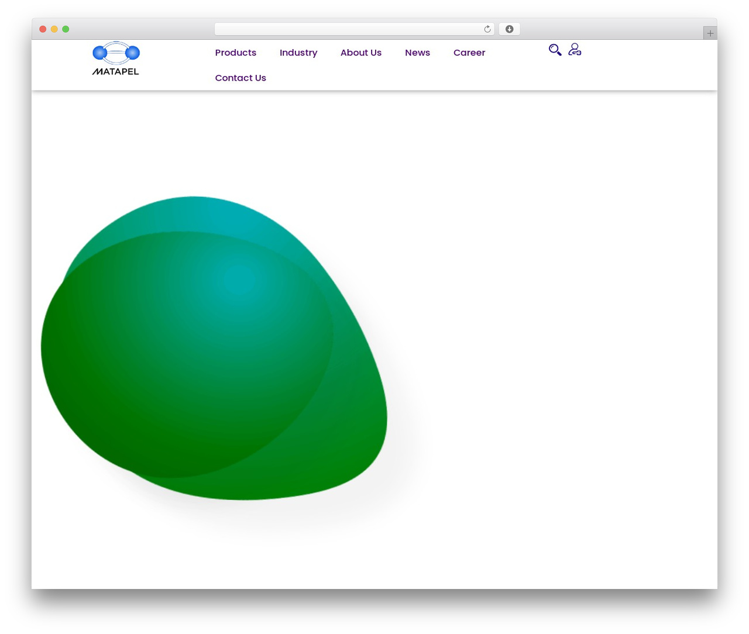Maximize the window with the green button
Screen dimensions: 749x634
pyautogui.click(x=66, y=29)
